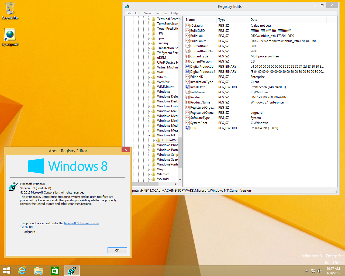Click the volume speaker tray icon

(x=320, y=271)
